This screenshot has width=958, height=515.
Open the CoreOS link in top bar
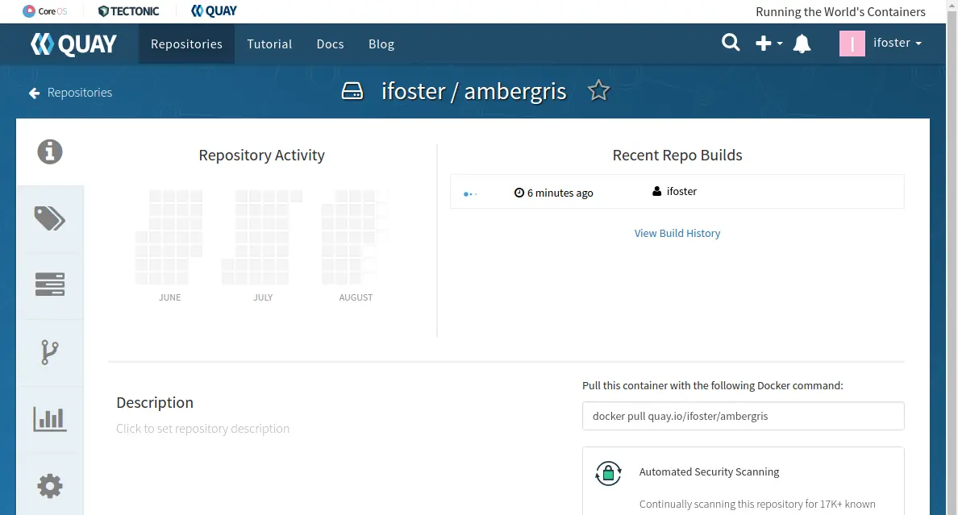coord(44,11)
